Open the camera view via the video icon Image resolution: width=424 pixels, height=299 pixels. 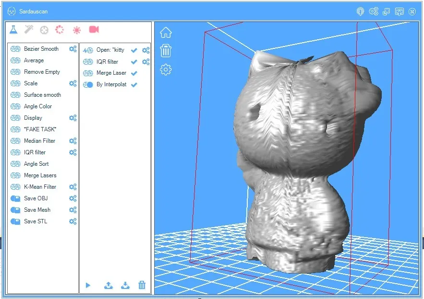click(93, 29)
